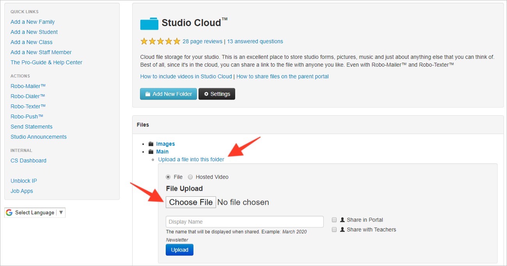Click the Google logo icon
This screenshot has height=266, width=507.
9,213
